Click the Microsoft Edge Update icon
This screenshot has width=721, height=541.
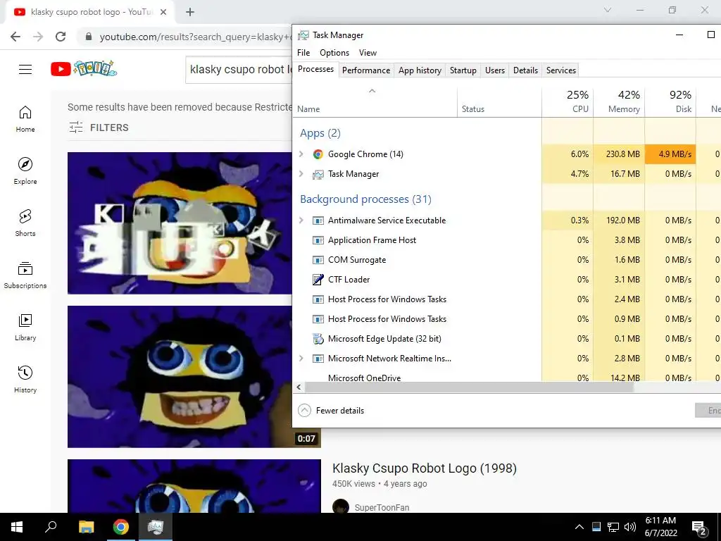click(x=318, y=339)
